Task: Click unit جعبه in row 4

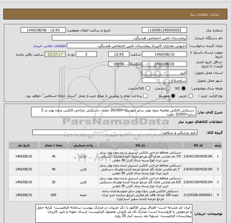Action: click(x=83, y=195)
